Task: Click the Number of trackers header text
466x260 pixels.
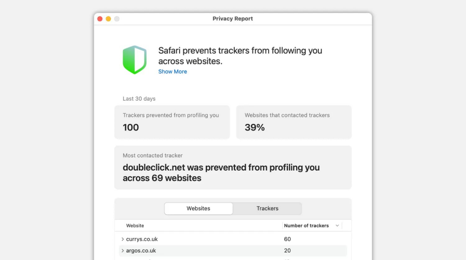Action: pos(306,226)
